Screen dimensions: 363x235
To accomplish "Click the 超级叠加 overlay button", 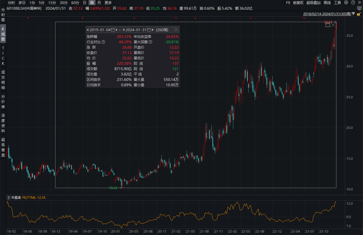I will click(314, 3).
